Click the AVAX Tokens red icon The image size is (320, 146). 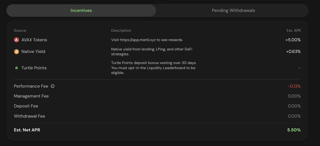click(16, 40)
